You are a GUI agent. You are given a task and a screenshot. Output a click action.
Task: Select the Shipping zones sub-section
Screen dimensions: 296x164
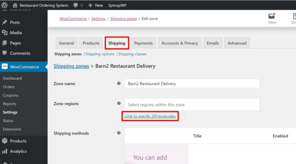68,54
